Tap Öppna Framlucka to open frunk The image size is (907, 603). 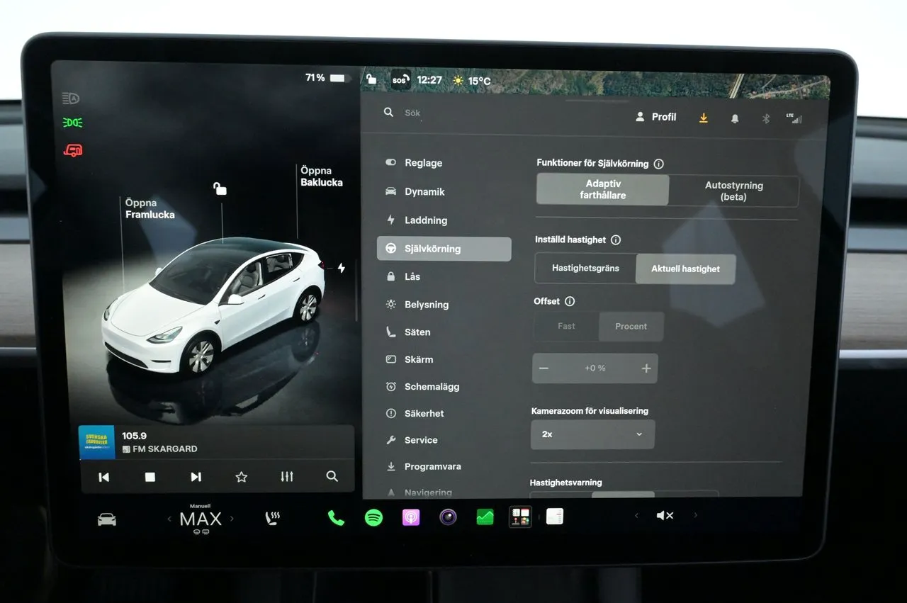point(150,208)
